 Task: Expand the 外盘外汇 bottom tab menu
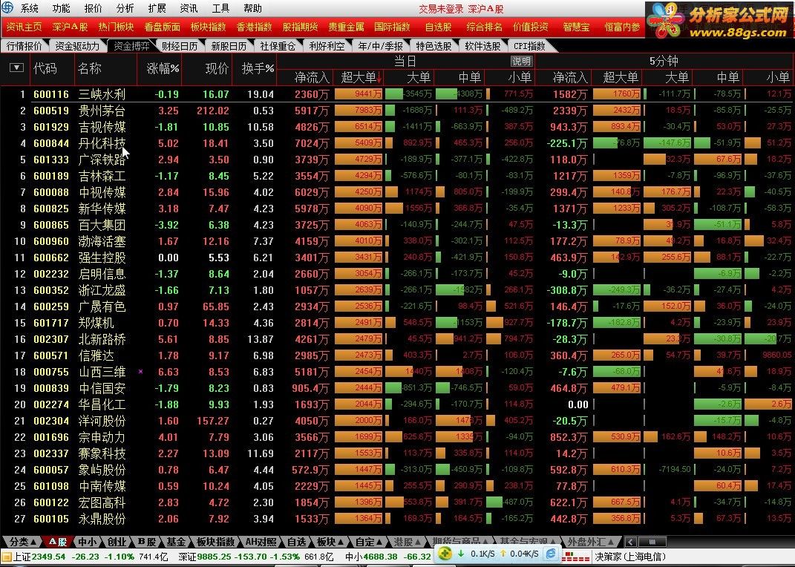coord(591,542)
